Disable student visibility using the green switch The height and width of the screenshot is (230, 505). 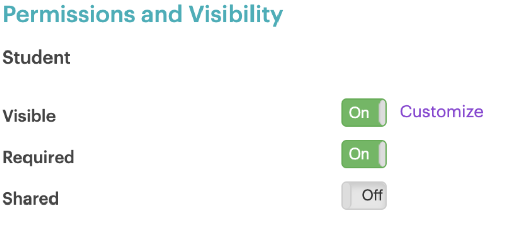click(364, 113)
